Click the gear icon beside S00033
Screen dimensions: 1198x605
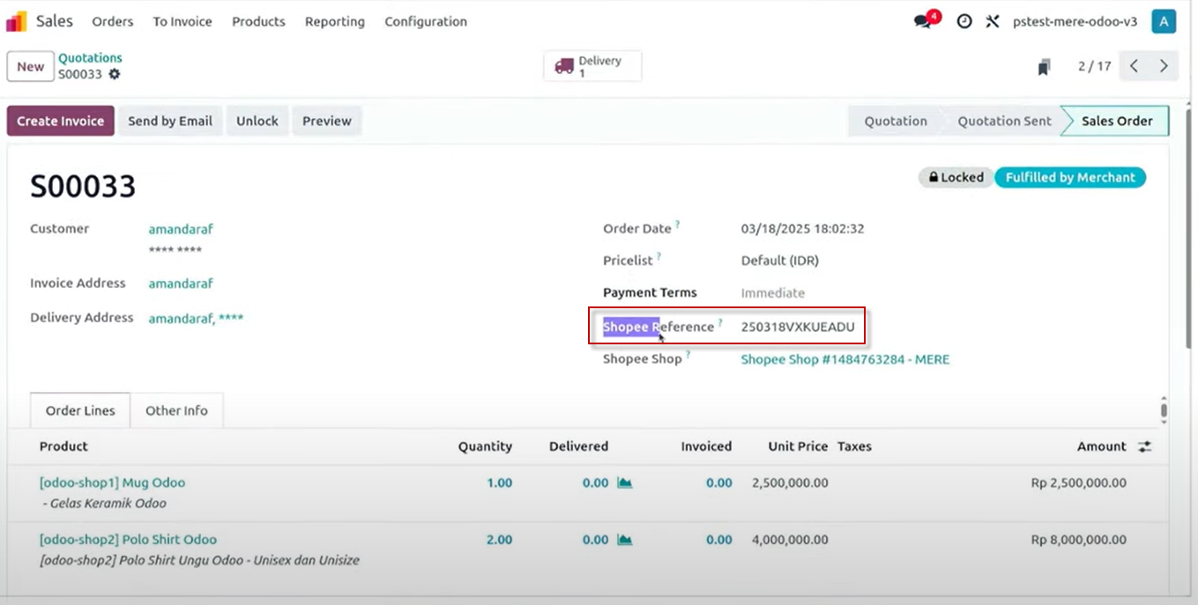[x=114, y=75]
